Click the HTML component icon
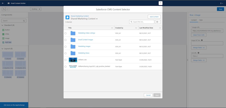Viewport: 226px width, 108px height. click(3, 34)
